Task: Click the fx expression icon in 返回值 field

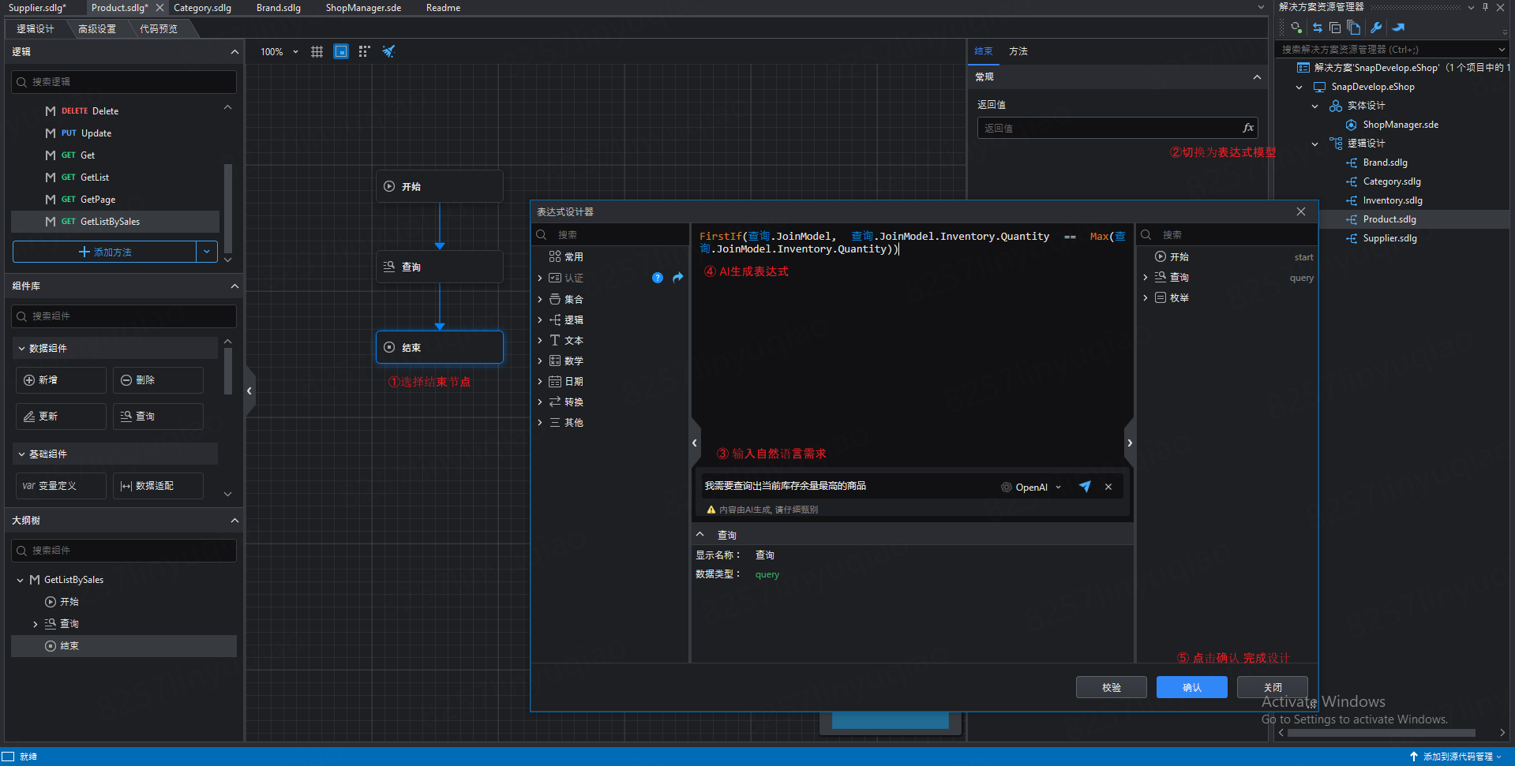Action: point(1247,128)
